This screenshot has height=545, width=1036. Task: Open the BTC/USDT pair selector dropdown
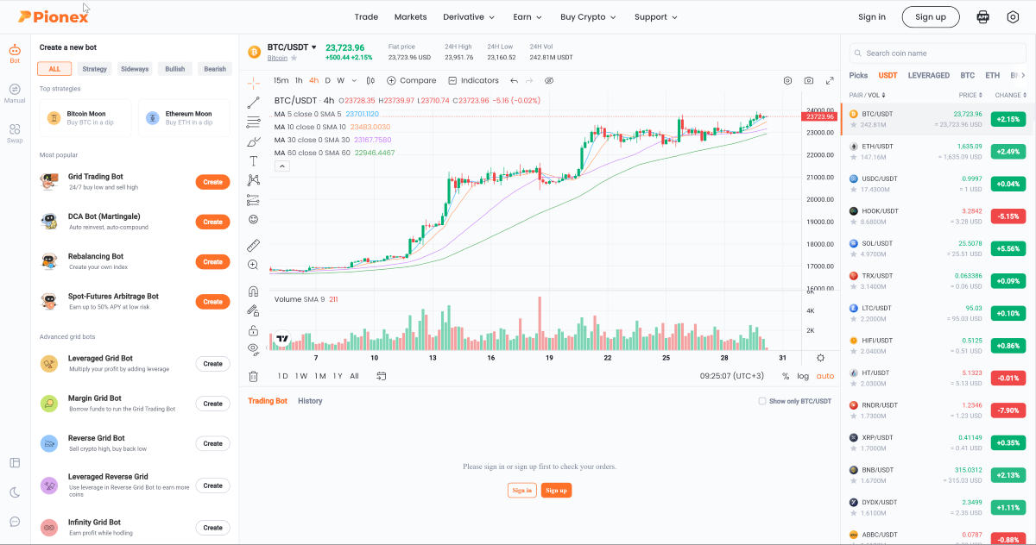pos(292,47)
